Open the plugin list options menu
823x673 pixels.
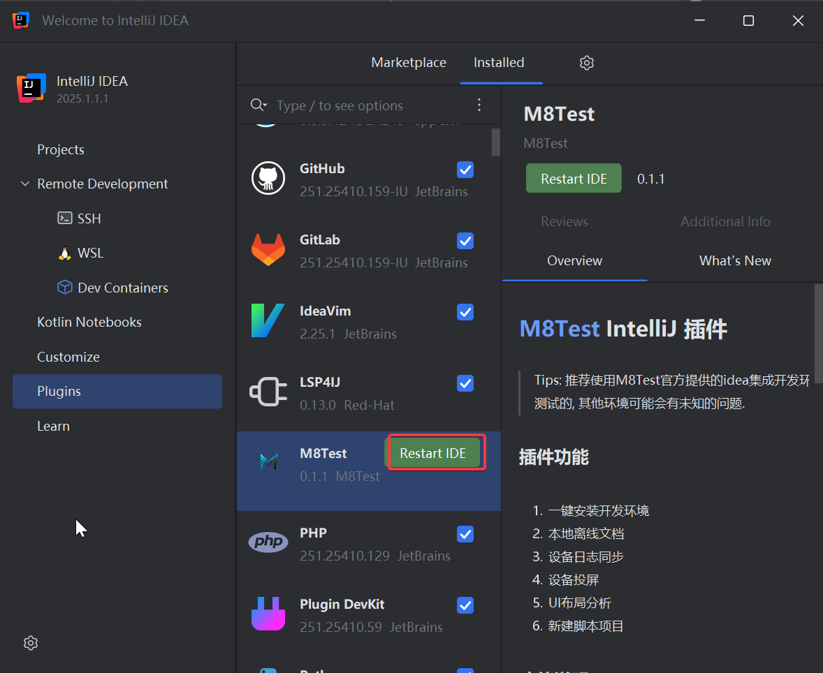click(479, 105)
